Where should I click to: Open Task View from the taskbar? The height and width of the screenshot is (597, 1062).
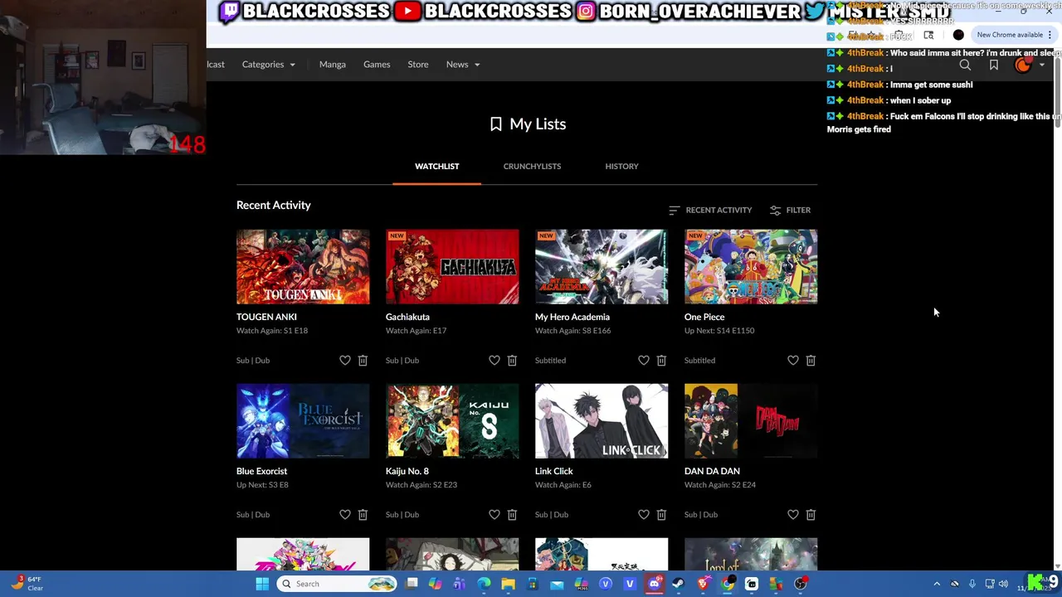point(412,584)
